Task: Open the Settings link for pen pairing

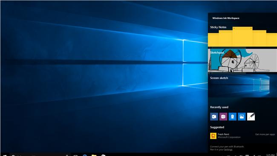Action: tap(228, 150)
